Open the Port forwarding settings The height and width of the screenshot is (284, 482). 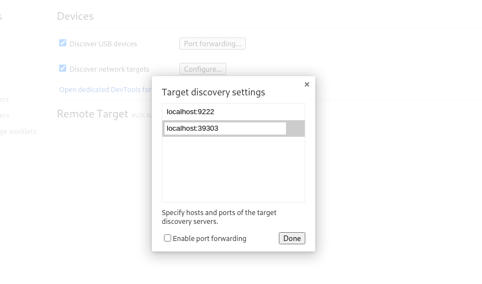pos(213,44)
